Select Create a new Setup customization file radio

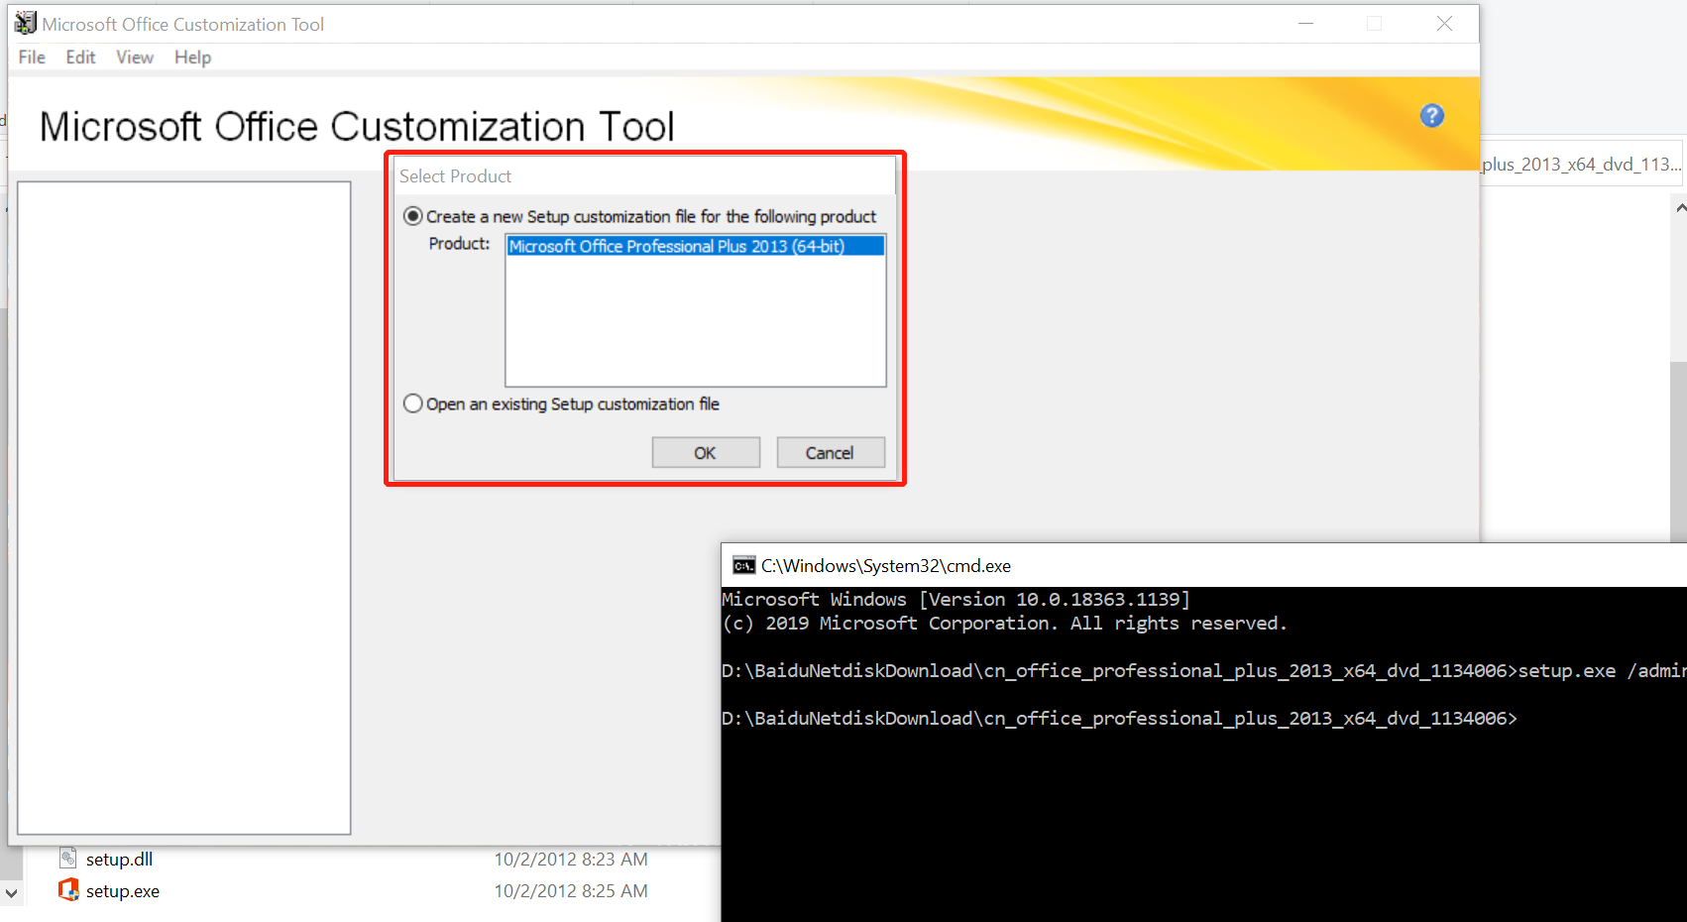tap(413, 216)
